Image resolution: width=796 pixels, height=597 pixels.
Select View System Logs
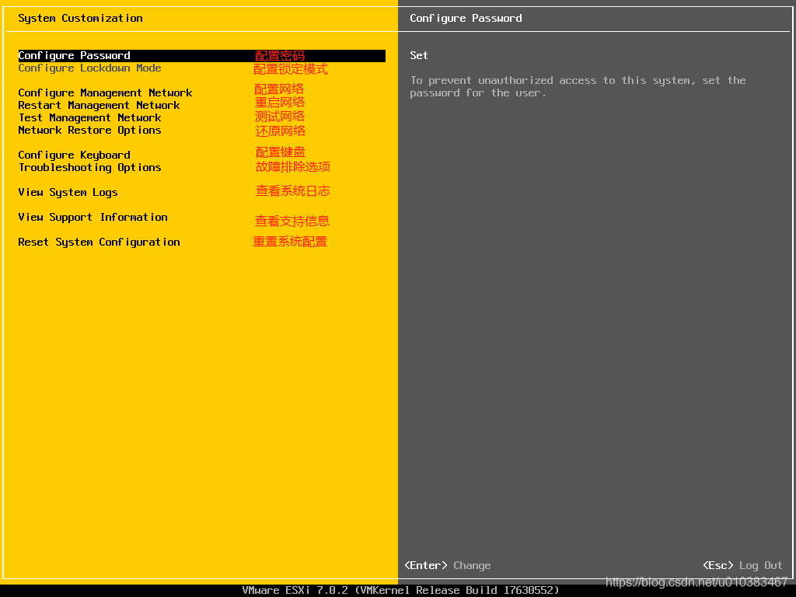(x=68, y=193)
